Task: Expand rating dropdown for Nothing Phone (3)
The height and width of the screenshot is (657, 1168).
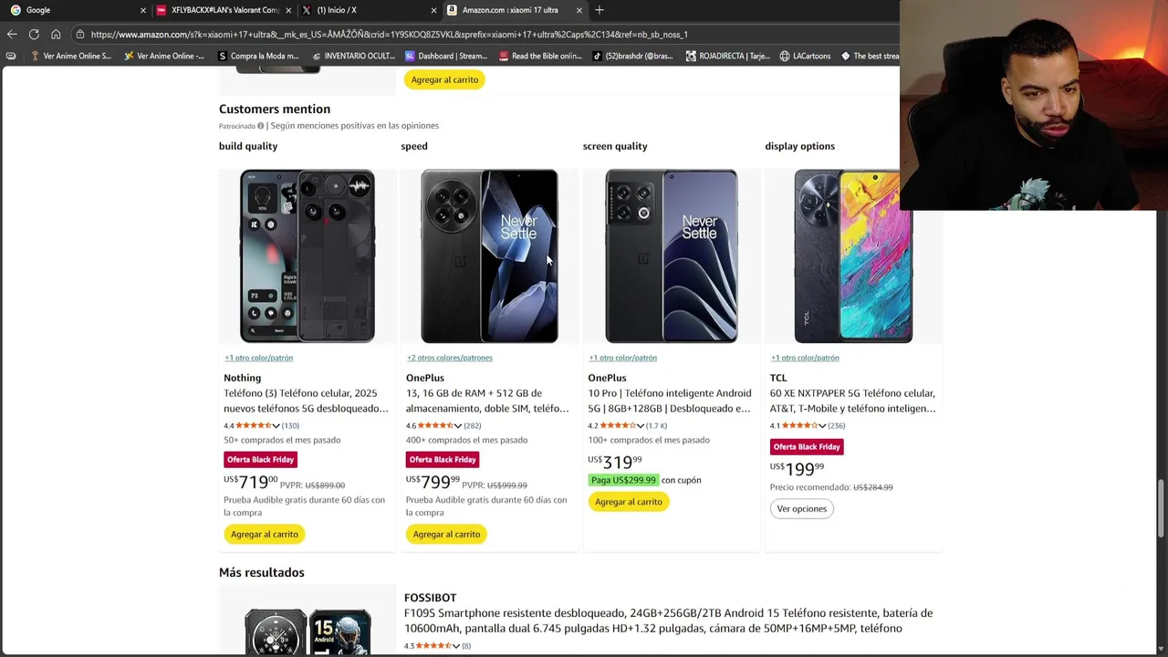Action: click(x=276, y=426)
